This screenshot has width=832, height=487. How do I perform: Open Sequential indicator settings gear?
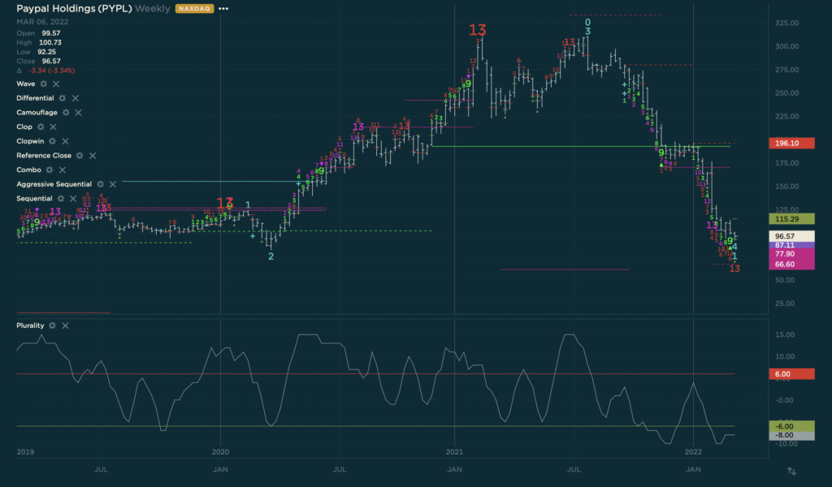[x=60, y=198]
